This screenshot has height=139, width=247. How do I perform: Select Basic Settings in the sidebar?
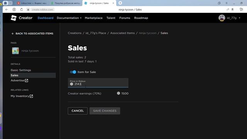21,70
